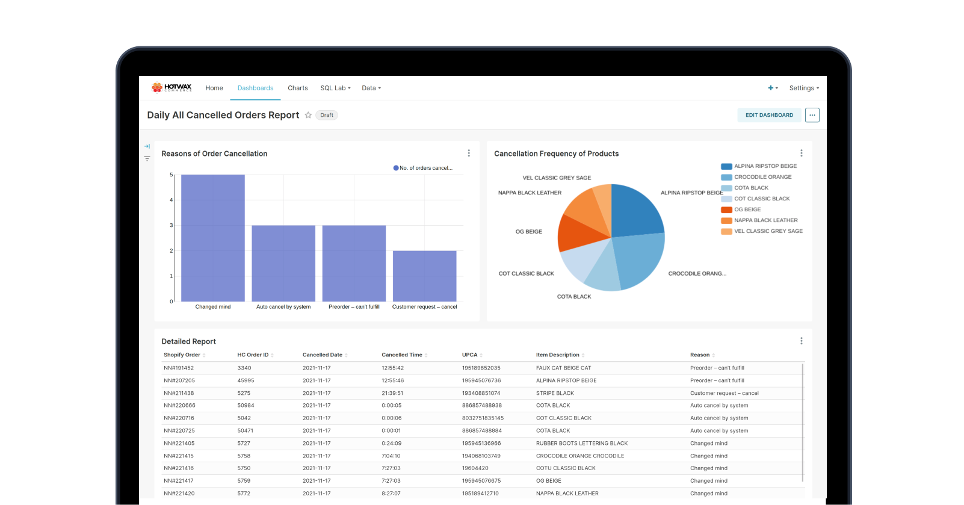Click the ALPINA RIPSTOP BEIGE pie slice
Screen dimensions: 964x505
635,212
